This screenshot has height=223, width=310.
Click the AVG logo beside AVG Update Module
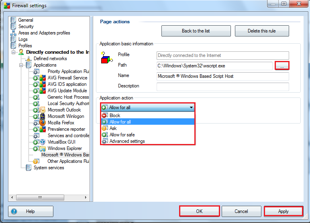tap(43, 91)
